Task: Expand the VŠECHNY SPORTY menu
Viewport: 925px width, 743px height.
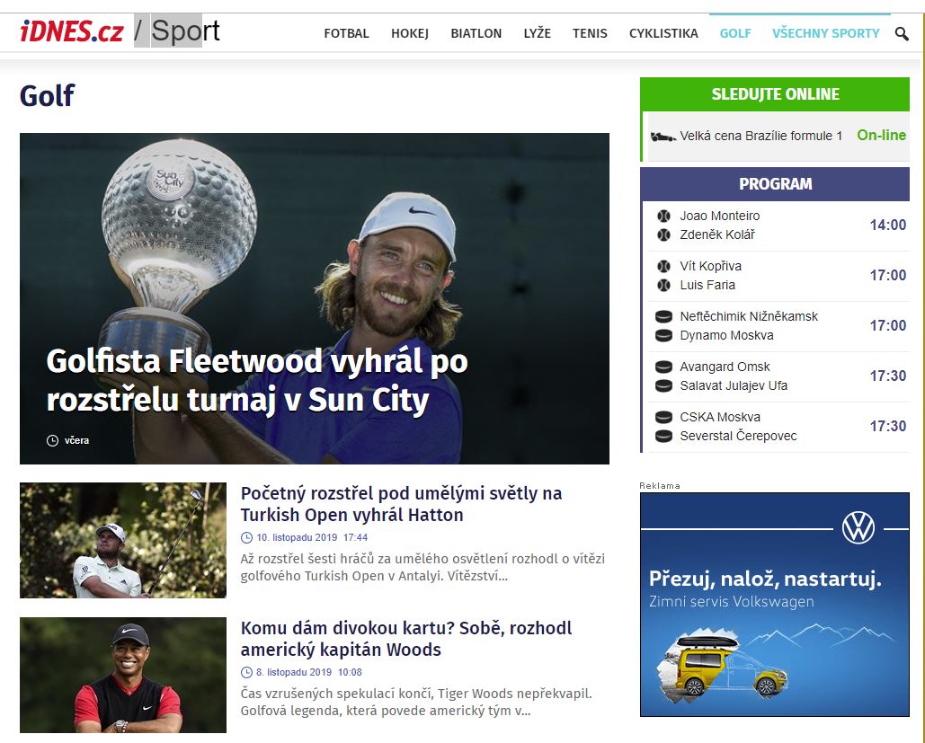Action: [x=825, y=33]
